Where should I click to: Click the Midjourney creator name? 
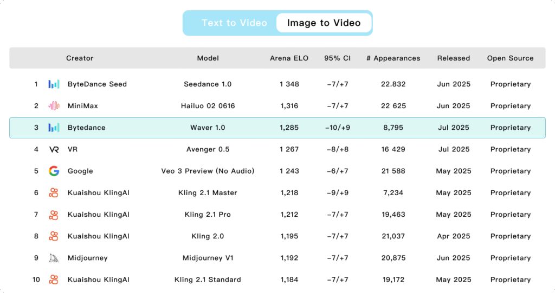point(87,258)
